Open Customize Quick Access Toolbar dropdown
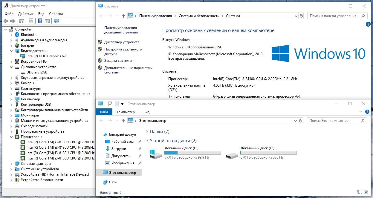Screen dimensions: 373x198 (x=122, y=104)
